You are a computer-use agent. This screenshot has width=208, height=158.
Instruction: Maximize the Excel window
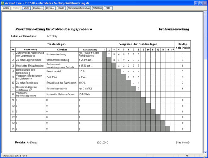click(x=201, y=3)
